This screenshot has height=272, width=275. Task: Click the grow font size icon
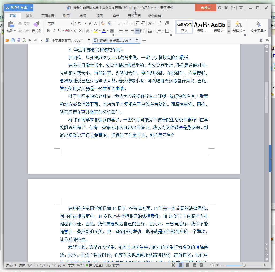tap(90, 23)
